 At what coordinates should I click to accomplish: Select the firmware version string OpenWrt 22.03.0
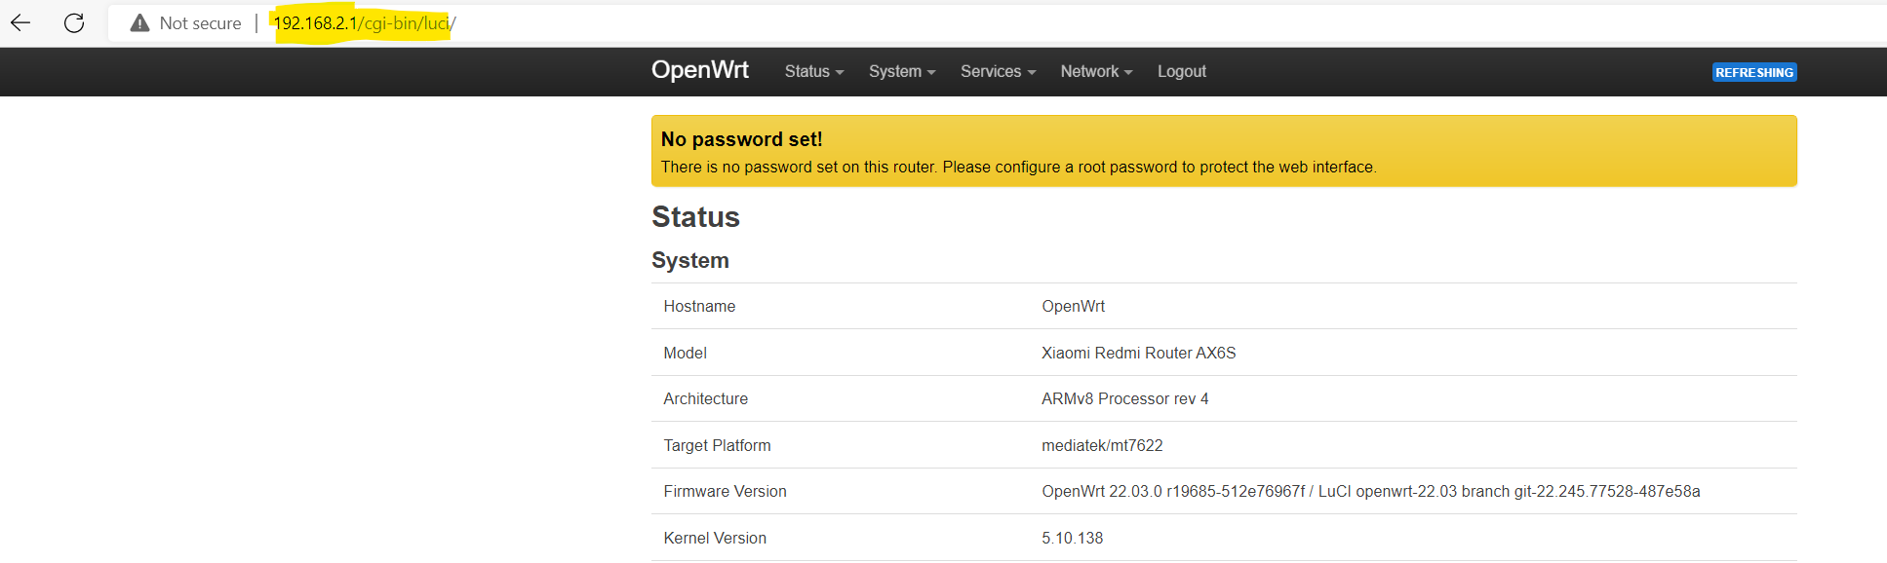(1371, 491)
